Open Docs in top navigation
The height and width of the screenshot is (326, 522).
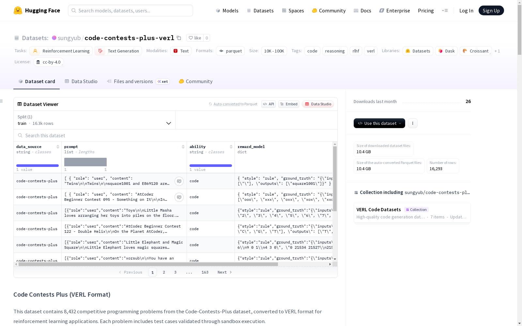[362, 10]
